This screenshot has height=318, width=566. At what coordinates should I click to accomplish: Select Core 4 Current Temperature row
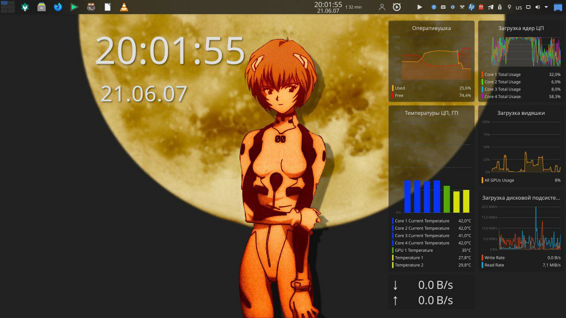click(432, 243)
